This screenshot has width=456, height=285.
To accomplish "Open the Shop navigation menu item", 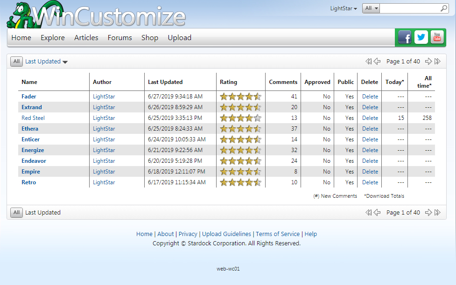I will tap(150, 38).
